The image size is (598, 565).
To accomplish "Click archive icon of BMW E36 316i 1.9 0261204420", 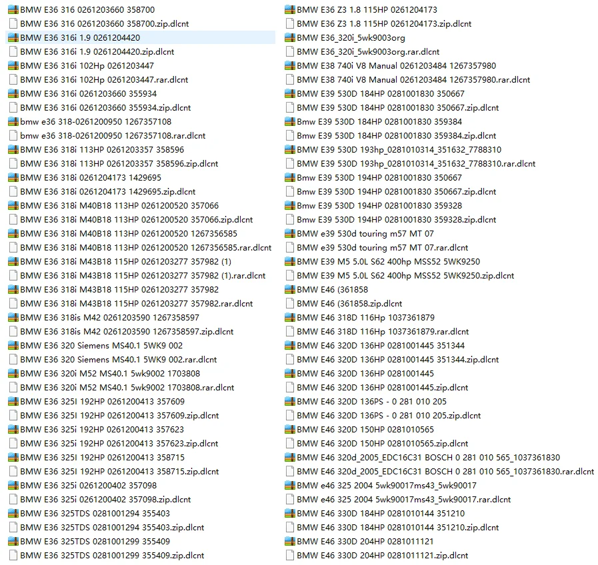I will coord(13,38).
